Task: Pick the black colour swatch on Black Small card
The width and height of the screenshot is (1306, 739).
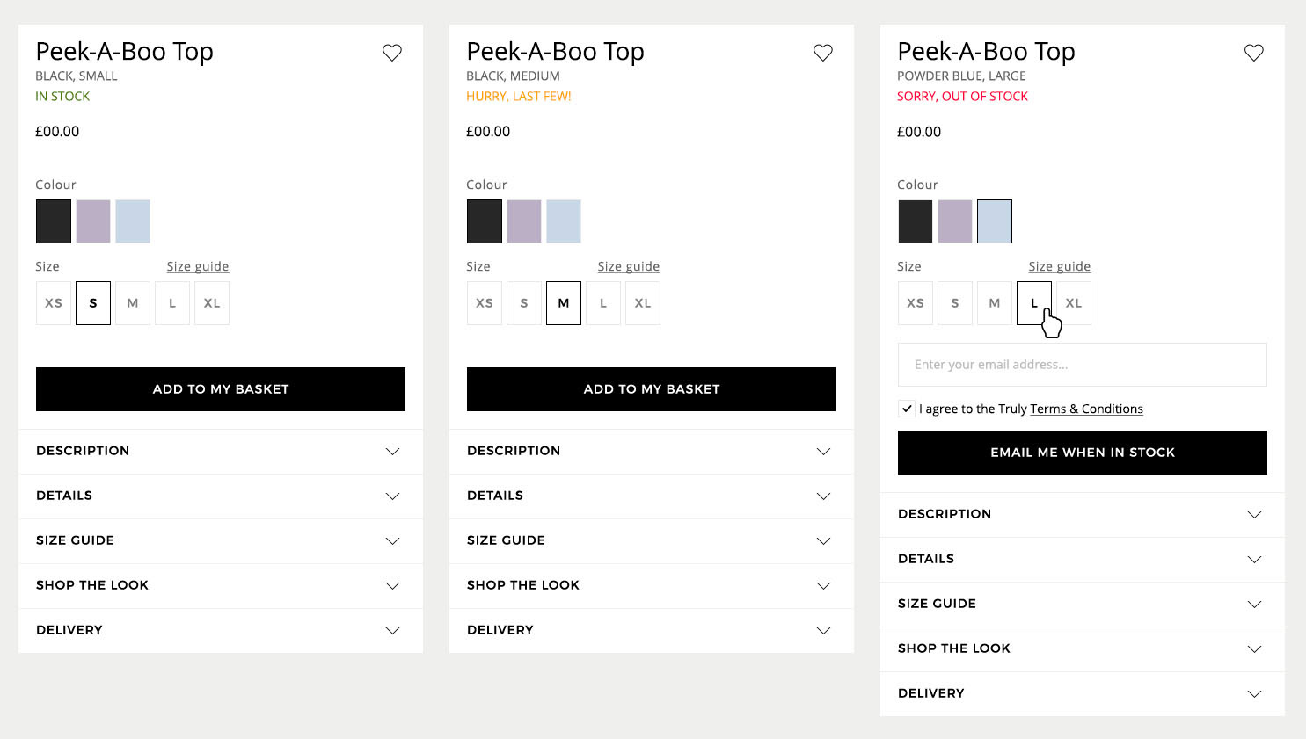Action: pyautogui.click(x=54, y=221)
